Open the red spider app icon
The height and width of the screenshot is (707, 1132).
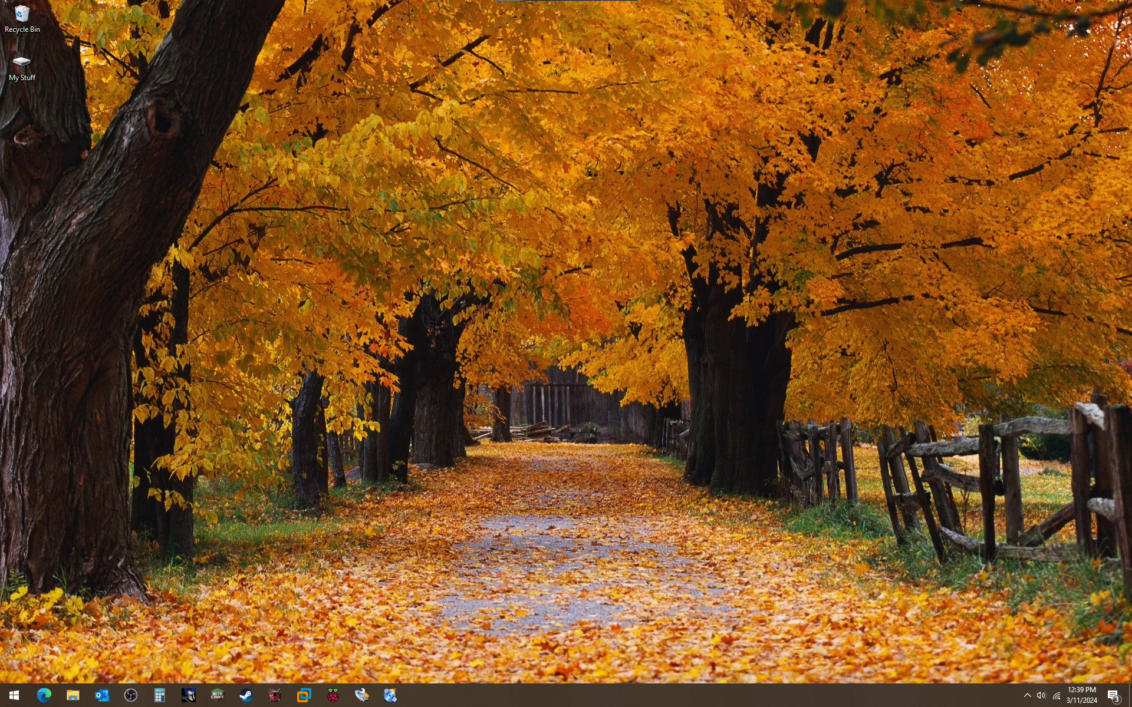[275, 695]
